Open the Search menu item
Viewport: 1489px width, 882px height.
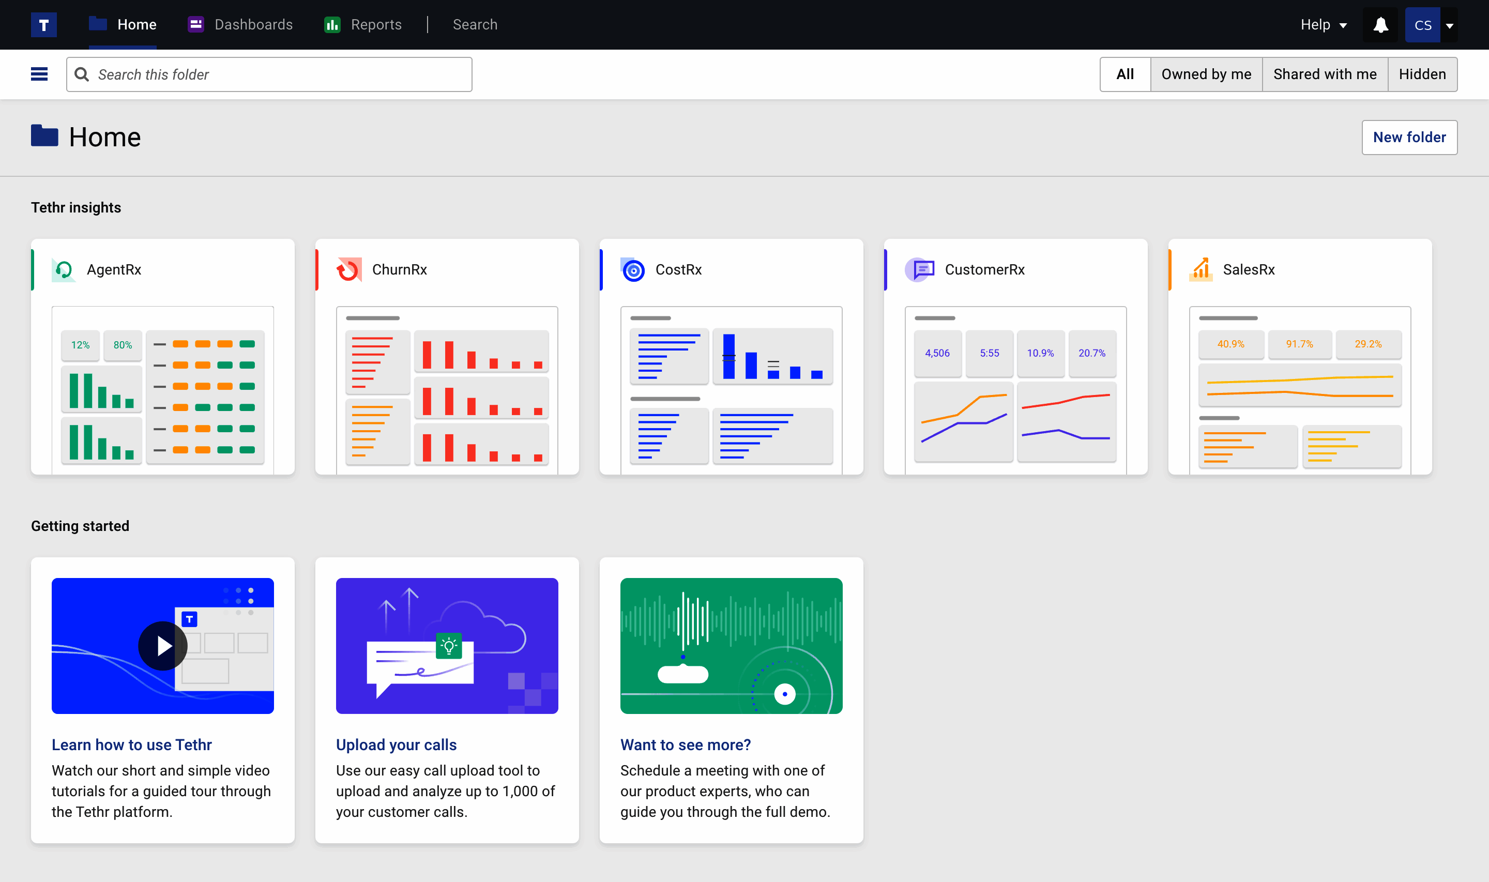tap(475, 24)
